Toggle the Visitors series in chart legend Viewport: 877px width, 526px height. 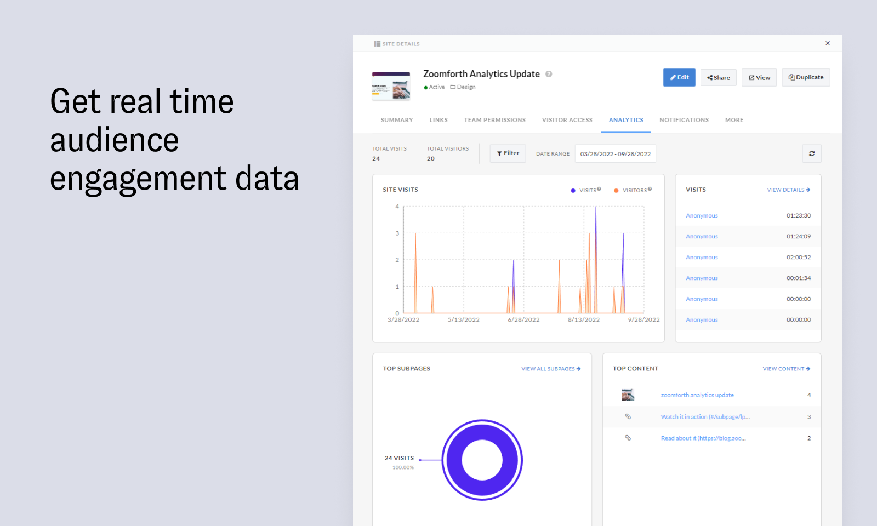click(x=630, y=190)
